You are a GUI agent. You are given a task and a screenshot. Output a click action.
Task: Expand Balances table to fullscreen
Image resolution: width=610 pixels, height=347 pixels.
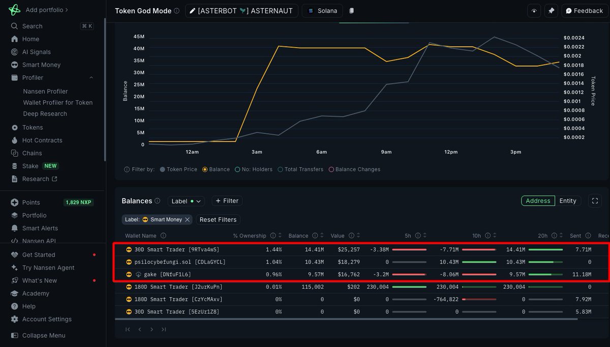tap(595, 201)
